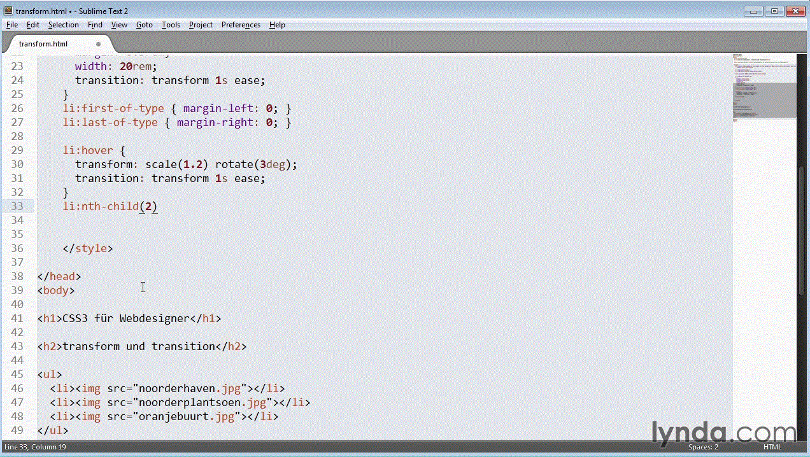This screenshot has width=810, height=457.
Task: Click the opening <body> tag
Action: point(56,290)
